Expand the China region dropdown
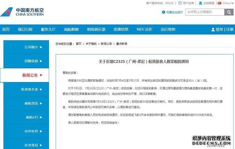The image size is (235, 149). [233, 3]
